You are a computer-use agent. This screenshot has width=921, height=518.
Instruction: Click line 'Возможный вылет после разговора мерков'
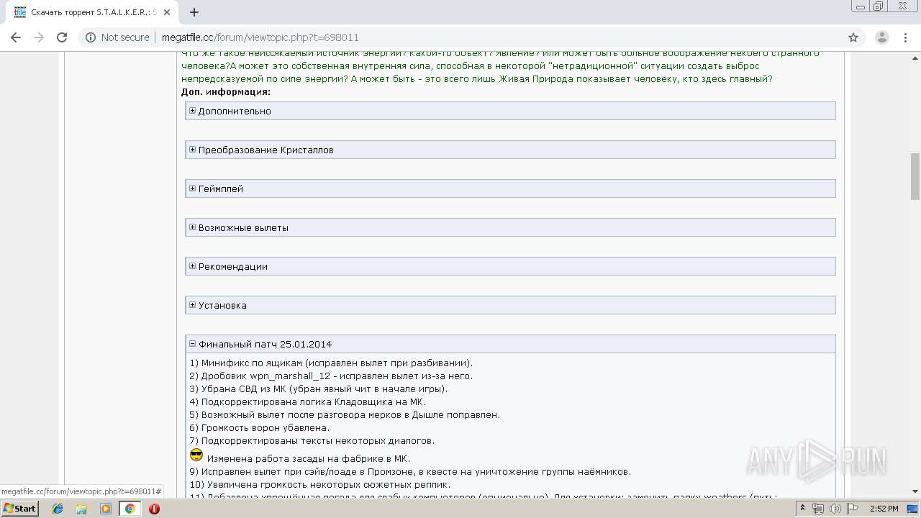[345, 414]
